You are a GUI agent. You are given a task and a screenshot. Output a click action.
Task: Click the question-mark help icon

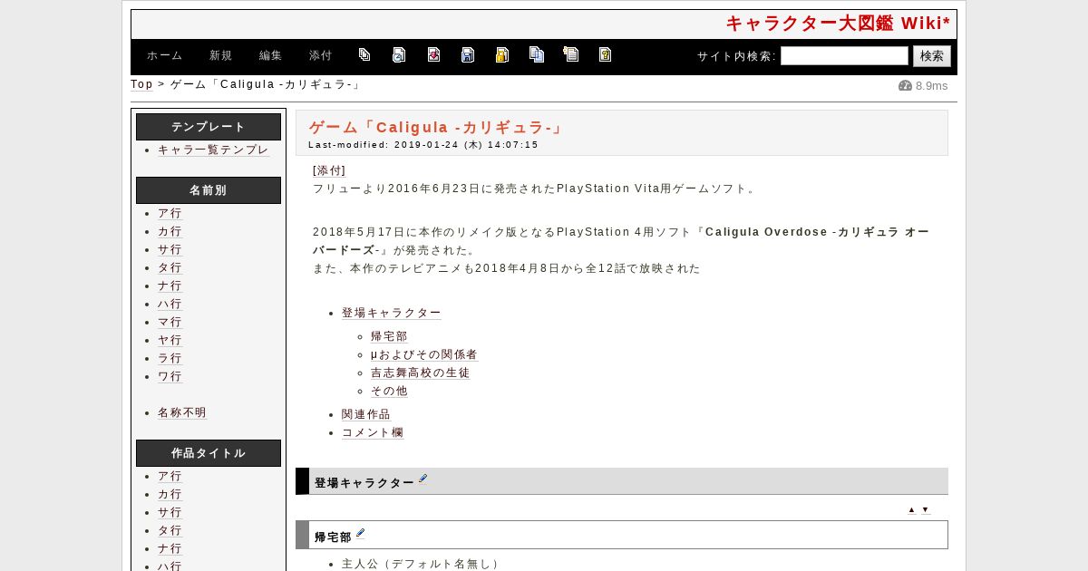pos(605,54)
